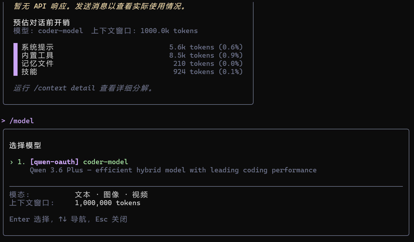The image size is (414, 242).
Task: Select the [qwen-oauth] provider tag
Action: click(x=54, y=162)
